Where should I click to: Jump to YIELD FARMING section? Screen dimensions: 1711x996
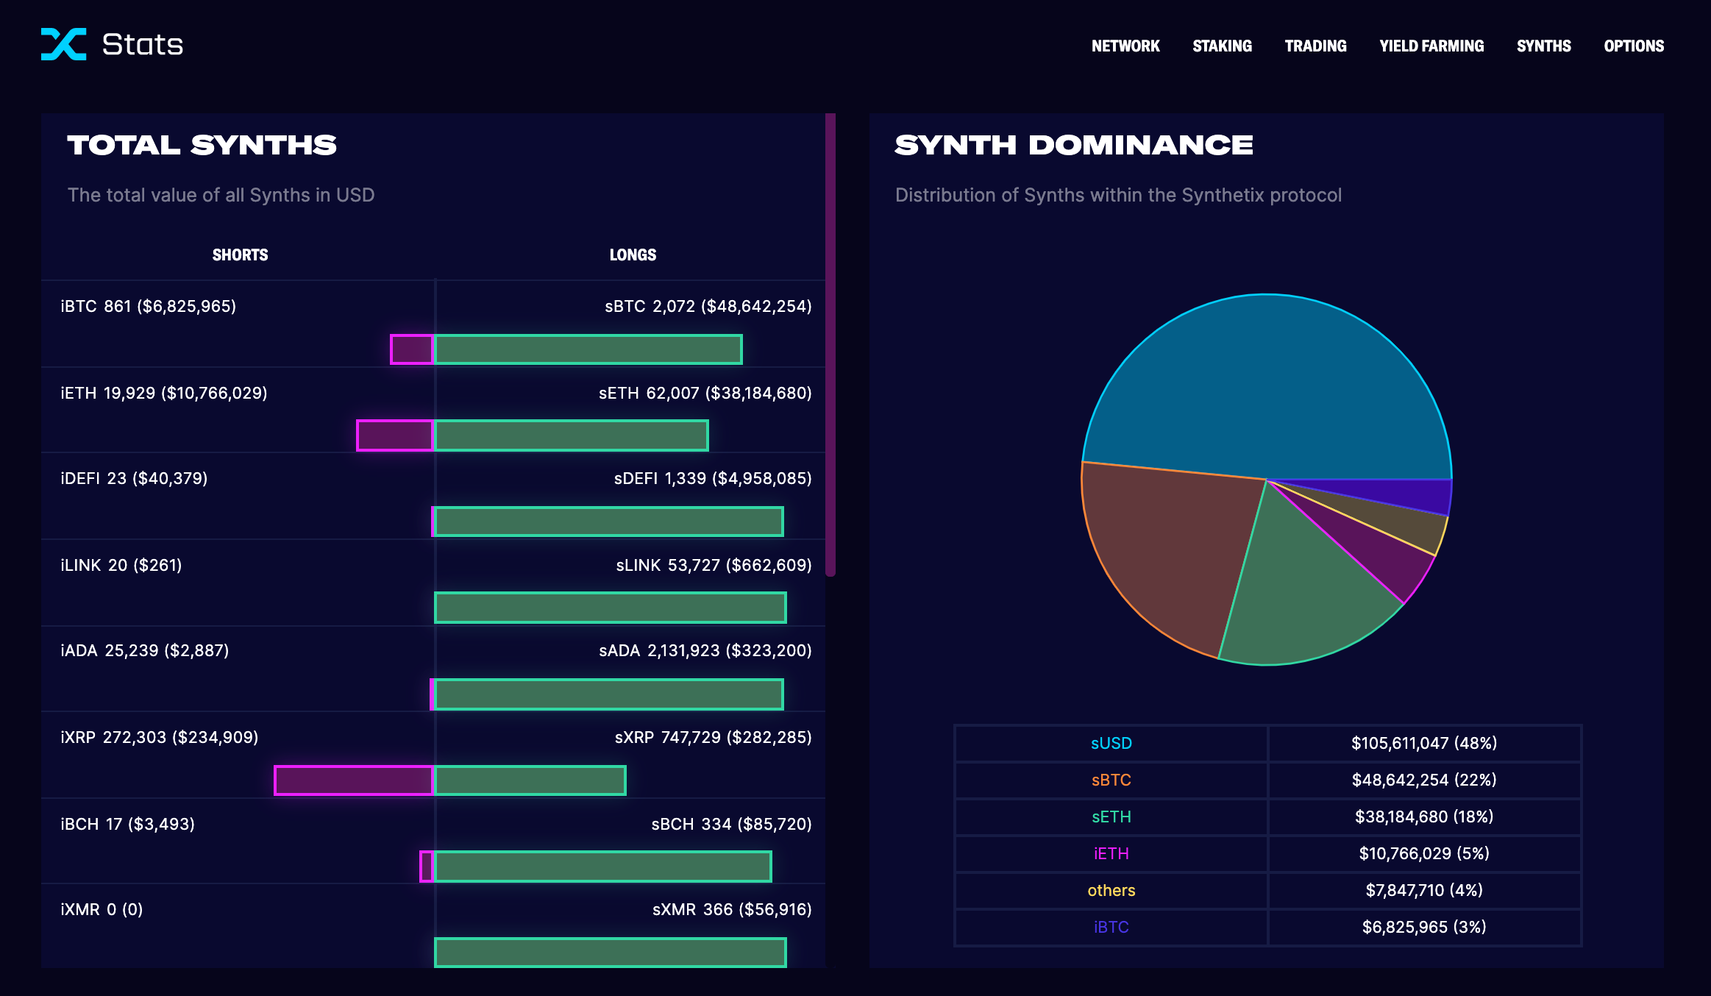tap(1431, 46)
